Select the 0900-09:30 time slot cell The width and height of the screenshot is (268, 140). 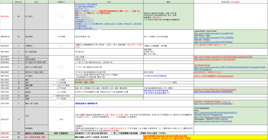(6, 36)
